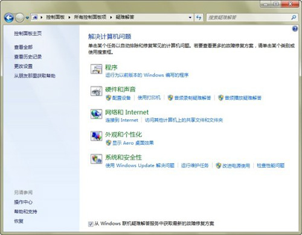This screenshot has width=302, height=235.
Task: Open the address bar history dropdown
Action: tap(190, 17)
